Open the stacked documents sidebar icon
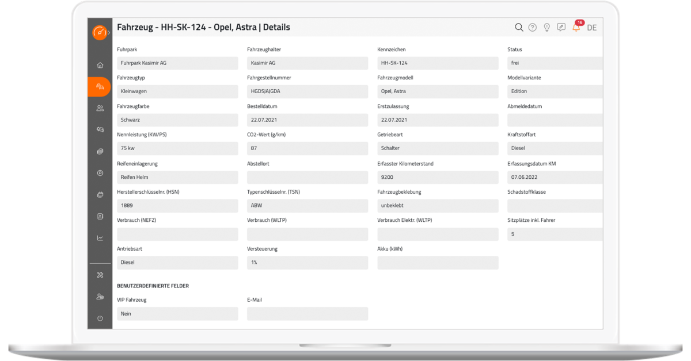 tap(100, 152)
